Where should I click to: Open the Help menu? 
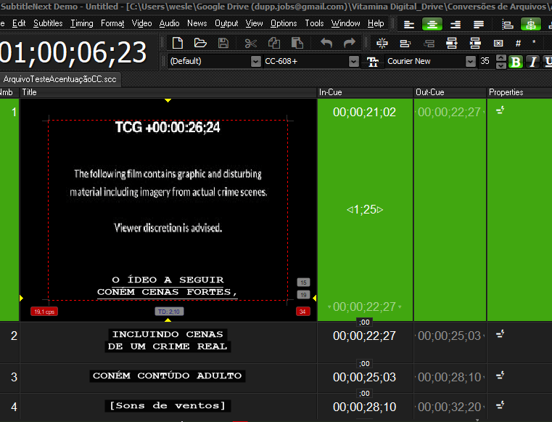click(x=376, y=23)
